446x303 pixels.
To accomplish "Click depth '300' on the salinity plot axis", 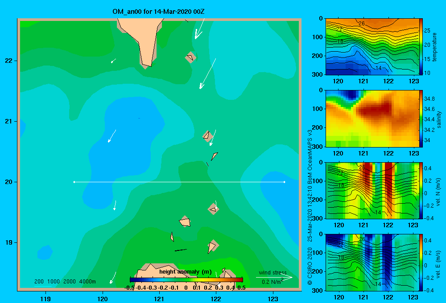I will (318, 147).
